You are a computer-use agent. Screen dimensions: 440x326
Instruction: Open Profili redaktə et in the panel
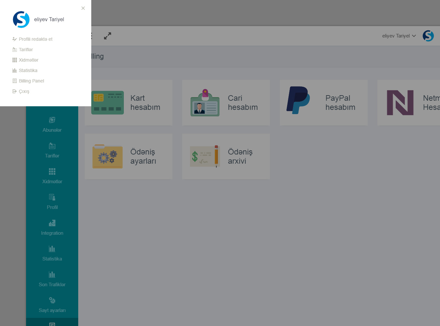click(36, 39)
